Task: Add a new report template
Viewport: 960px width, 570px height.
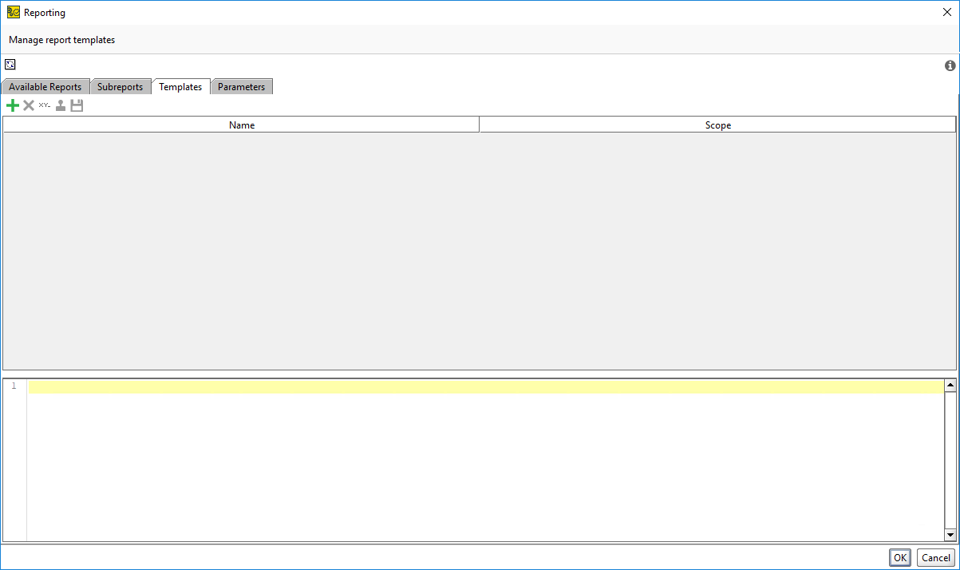Action: tap(12, 105)
